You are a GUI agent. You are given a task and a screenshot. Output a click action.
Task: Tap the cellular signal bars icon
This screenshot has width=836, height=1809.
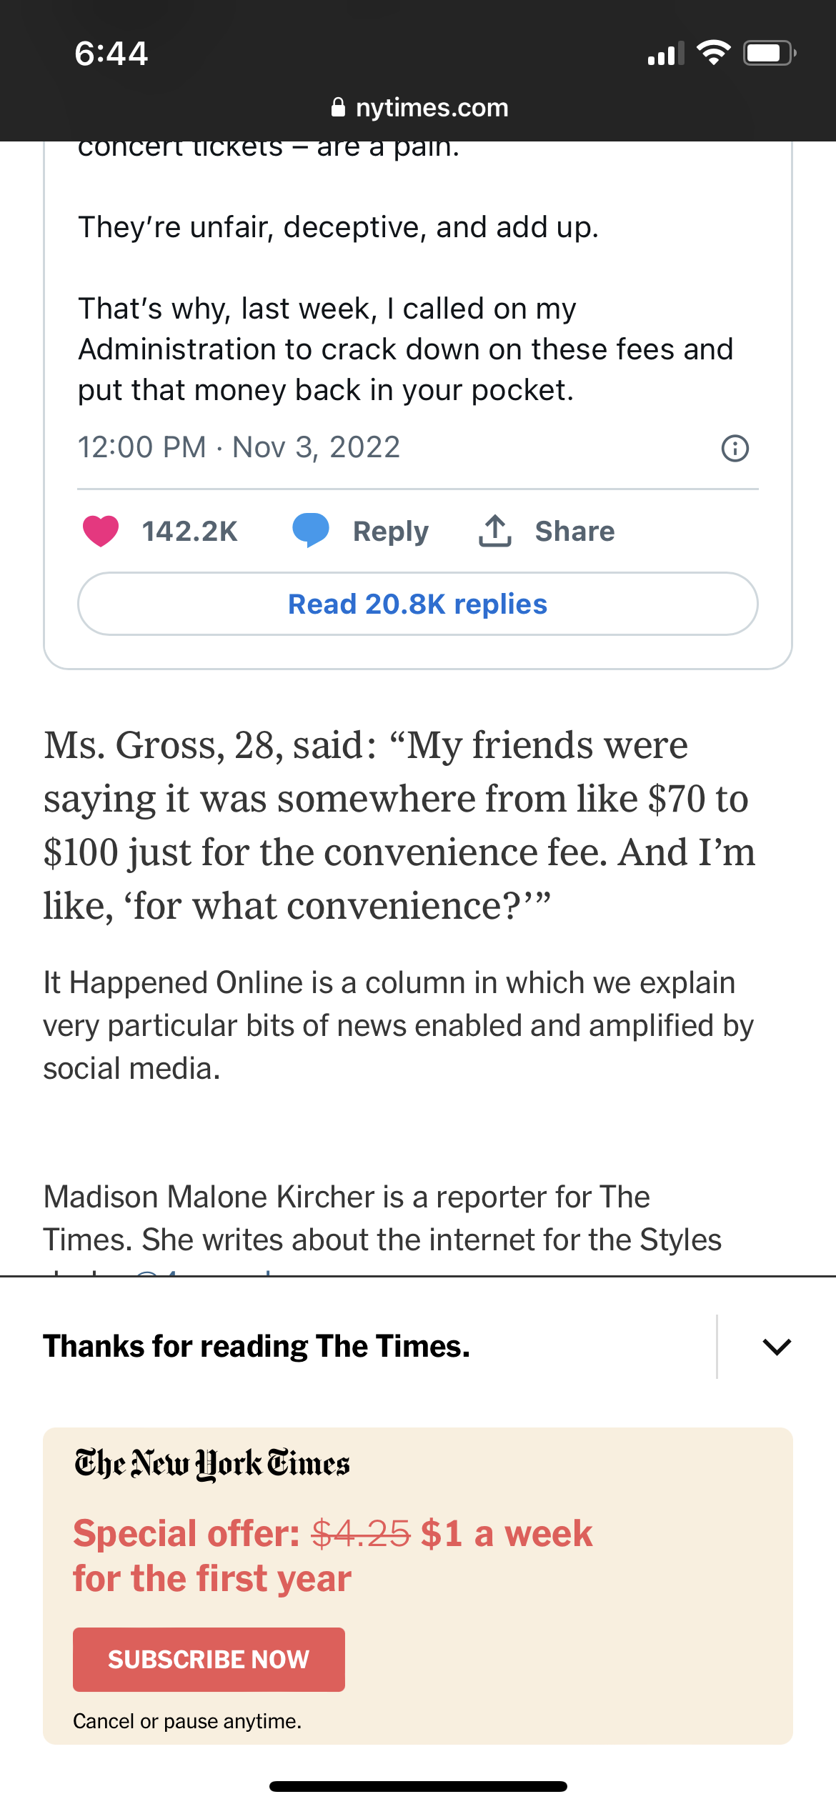coord(665,54)
